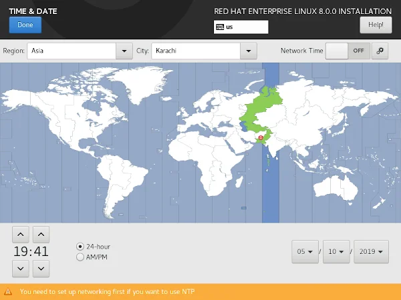Increase minutes with the up arrow
Image resolution: width=401 pixels, height=300 pixels.
[x=41, y=235]
